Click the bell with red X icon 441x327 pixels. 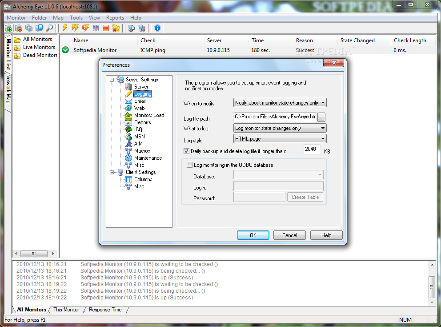click(116, 28)
